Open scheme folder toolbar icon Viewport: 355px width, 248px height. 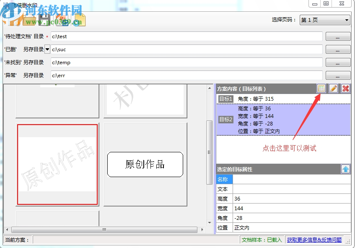point(29,20)
